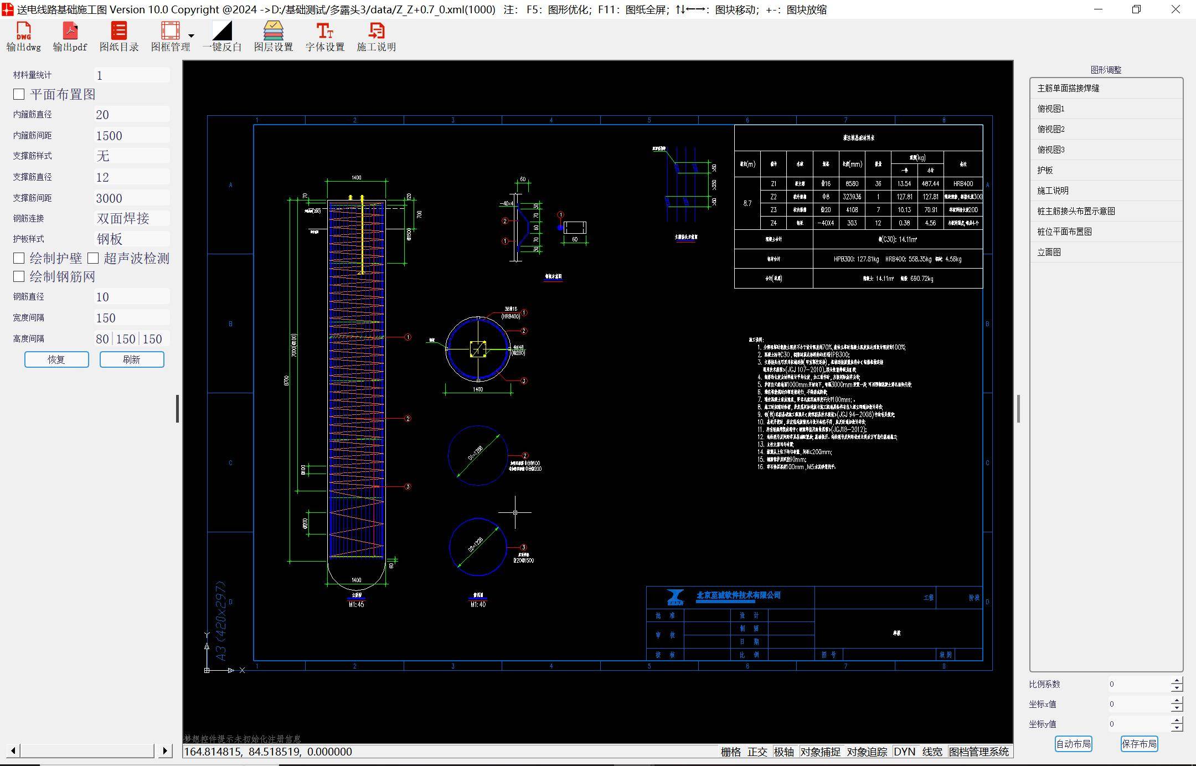1196x766 pixels.
Task: Click the 自动布局 auto layout button
Action: click(1073, 744)
